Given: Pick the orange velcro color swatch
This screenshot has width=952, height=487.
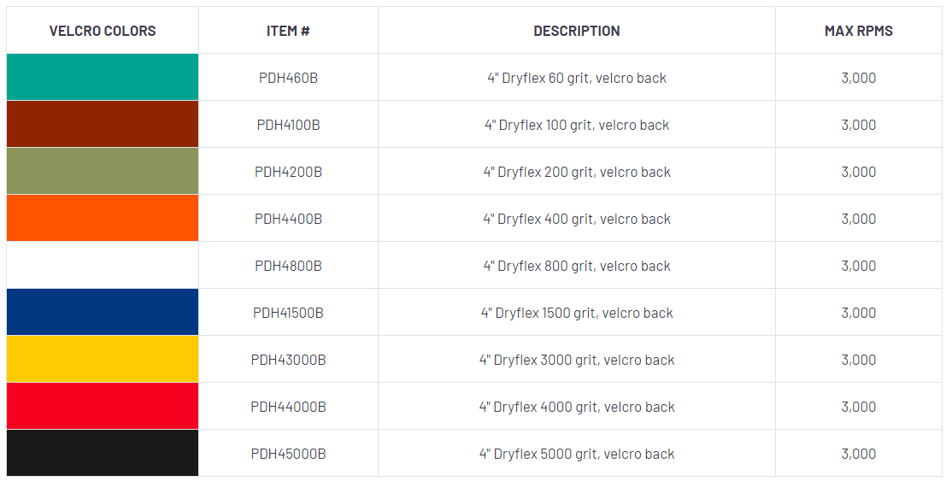Looking at the screenshot, I should click(103, 219).
